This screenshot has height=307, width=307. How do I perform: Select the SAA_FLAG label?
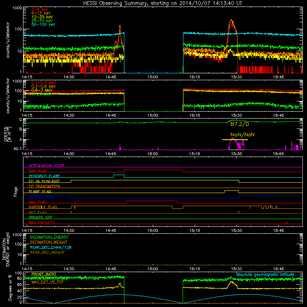click(x=38, y=202)
